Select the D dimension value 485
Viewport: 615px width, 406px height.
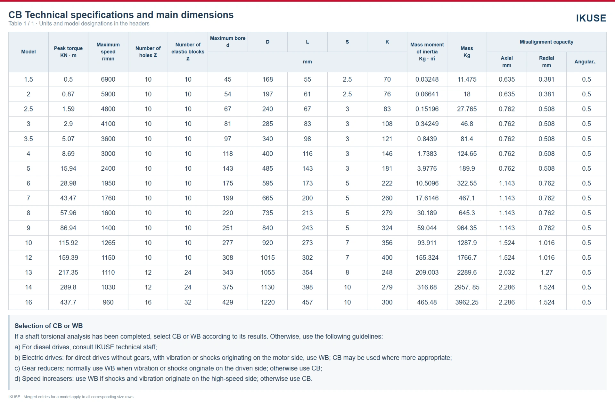tap(267, 168)
